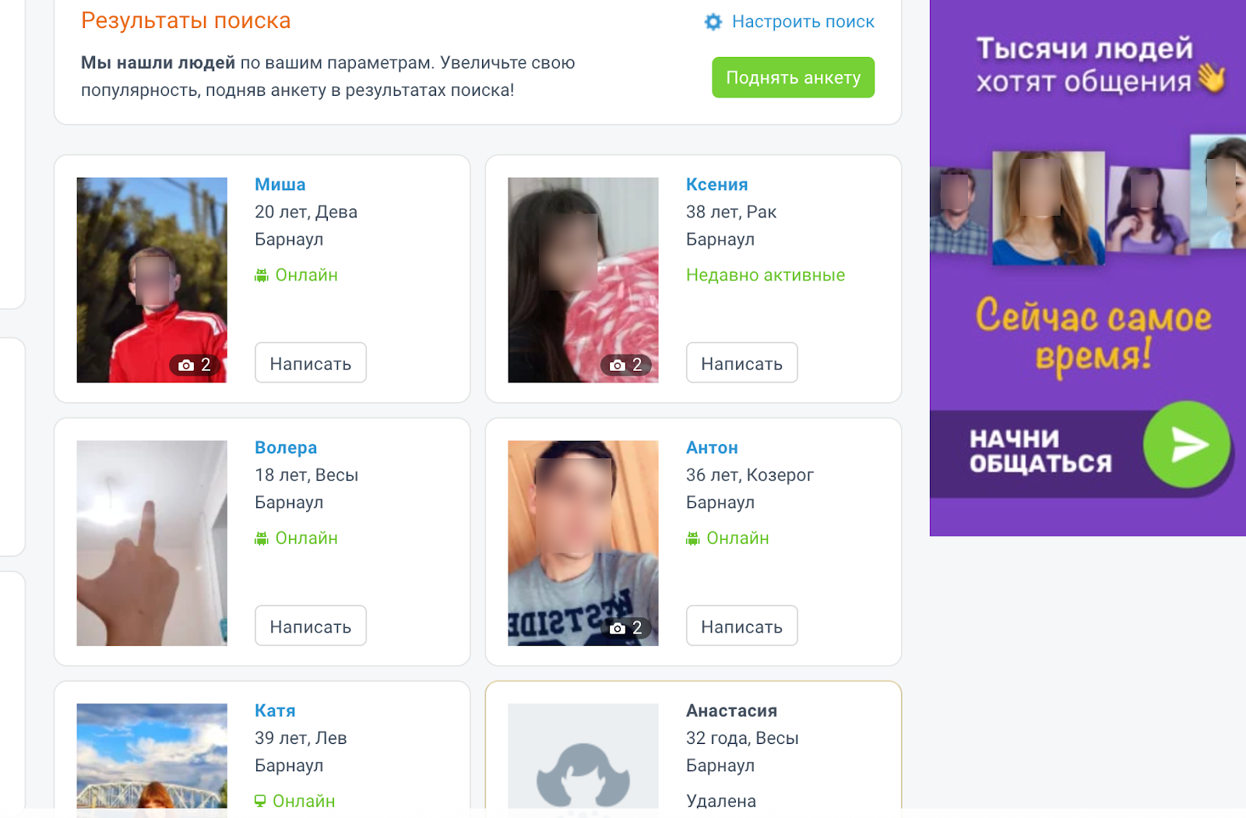Click the camera badge on Антон's photo
This screenshot has height=818, width=1246.
(626, 628)
